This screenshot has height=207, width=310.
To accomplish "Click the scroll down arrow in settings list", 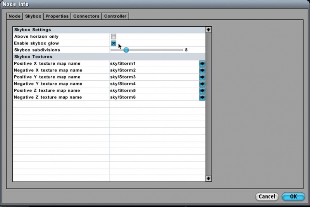I will pyautogui.click(x=208, y=178).
